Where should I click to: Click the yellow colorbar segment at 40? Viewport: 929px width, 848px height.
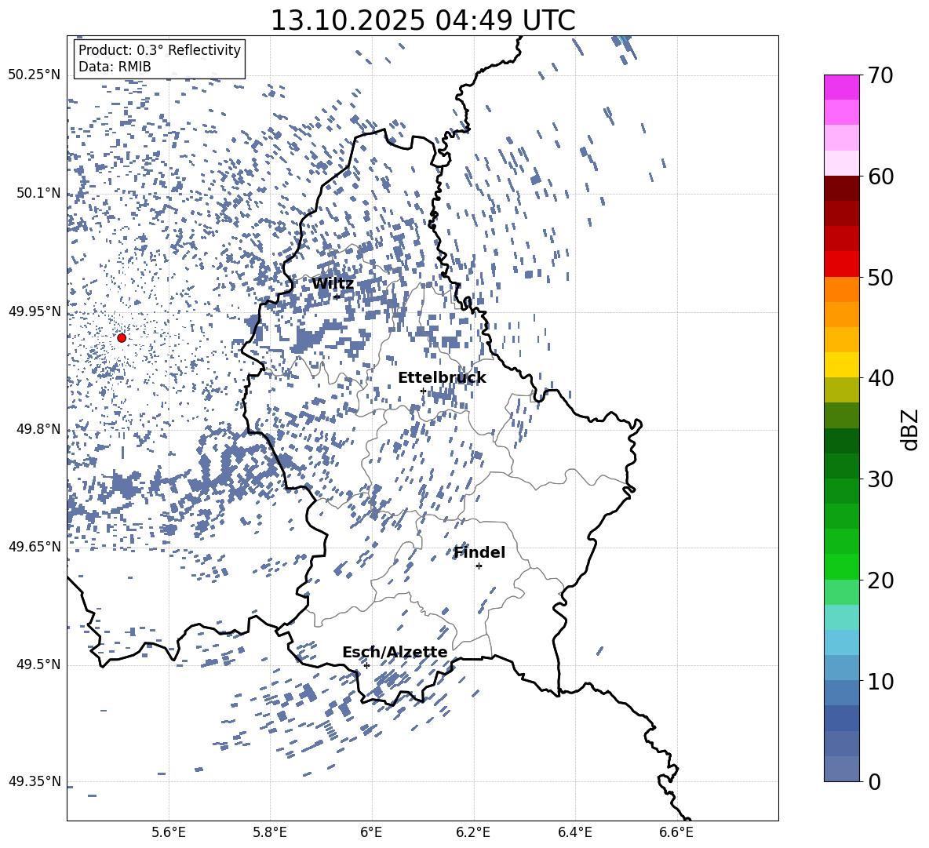(841, 365)
